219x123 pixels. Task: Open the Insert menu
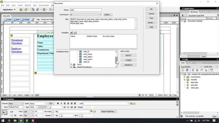20,5
